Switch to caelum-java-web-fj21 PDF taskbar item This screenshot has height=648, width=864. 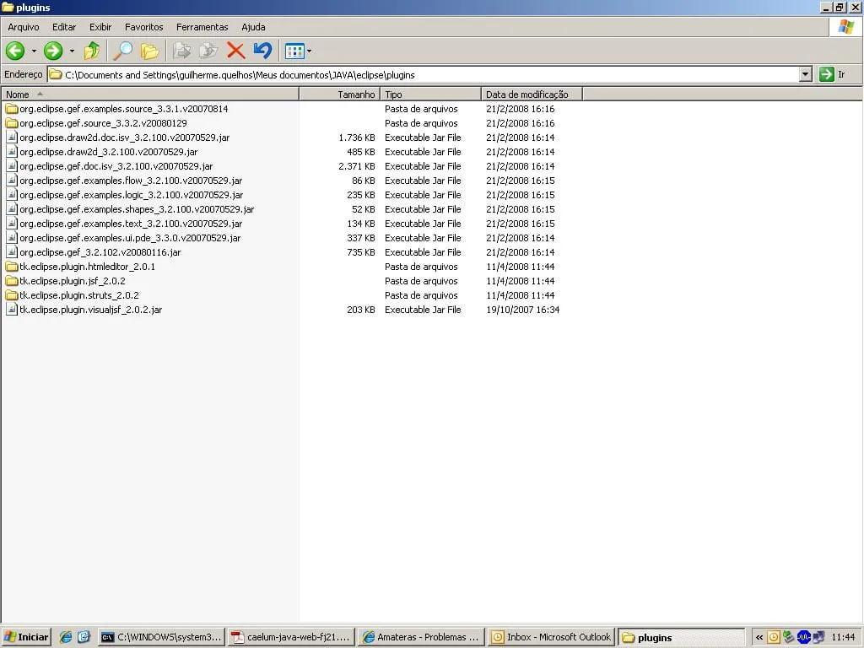pyautogui.click(x=291, y=637)
